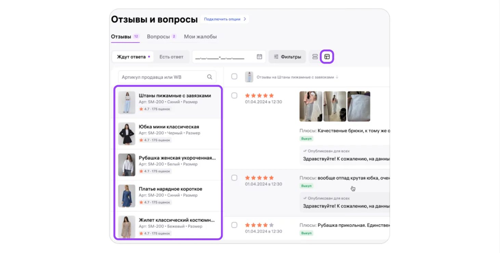This screenshot has width=500, height=253.
Task: Select the Ждут ответа filter button
Action: coord(133,57)
